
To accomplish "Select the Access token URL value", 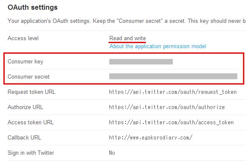I will pos(171,122).
